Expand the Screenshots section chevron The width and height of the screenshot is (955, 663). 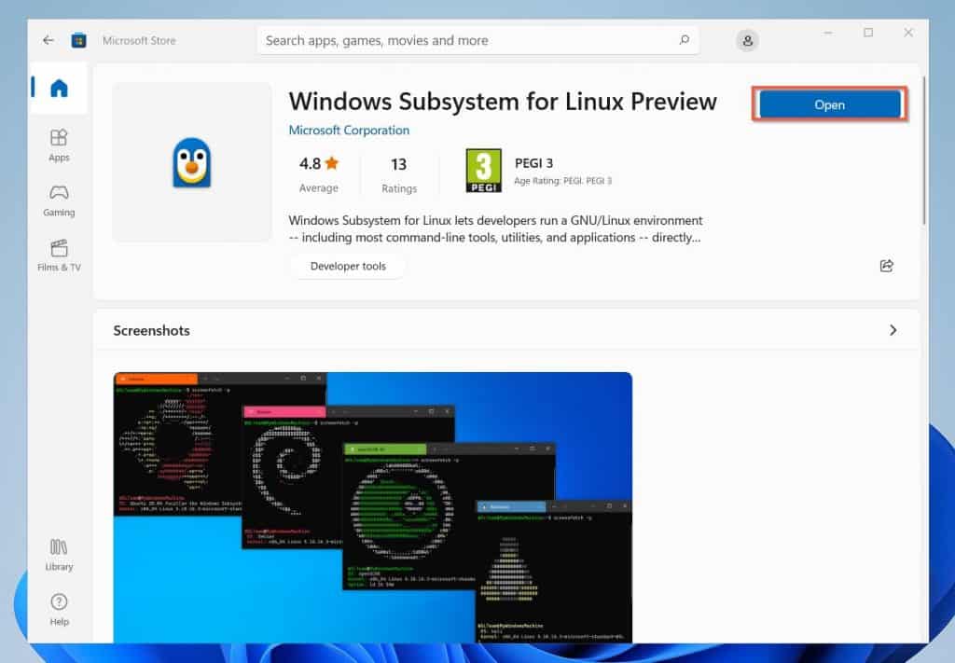pyautogui.click(x=893, y=330)
